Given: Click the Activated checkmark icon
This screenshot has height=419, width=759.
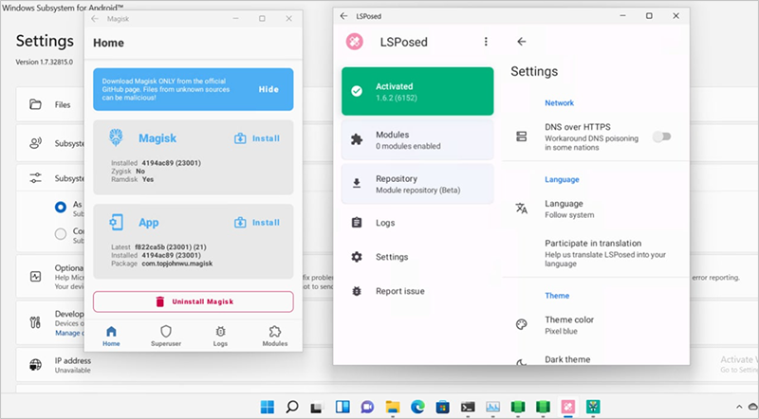Looking at the screenshot, I should [357, 91].
